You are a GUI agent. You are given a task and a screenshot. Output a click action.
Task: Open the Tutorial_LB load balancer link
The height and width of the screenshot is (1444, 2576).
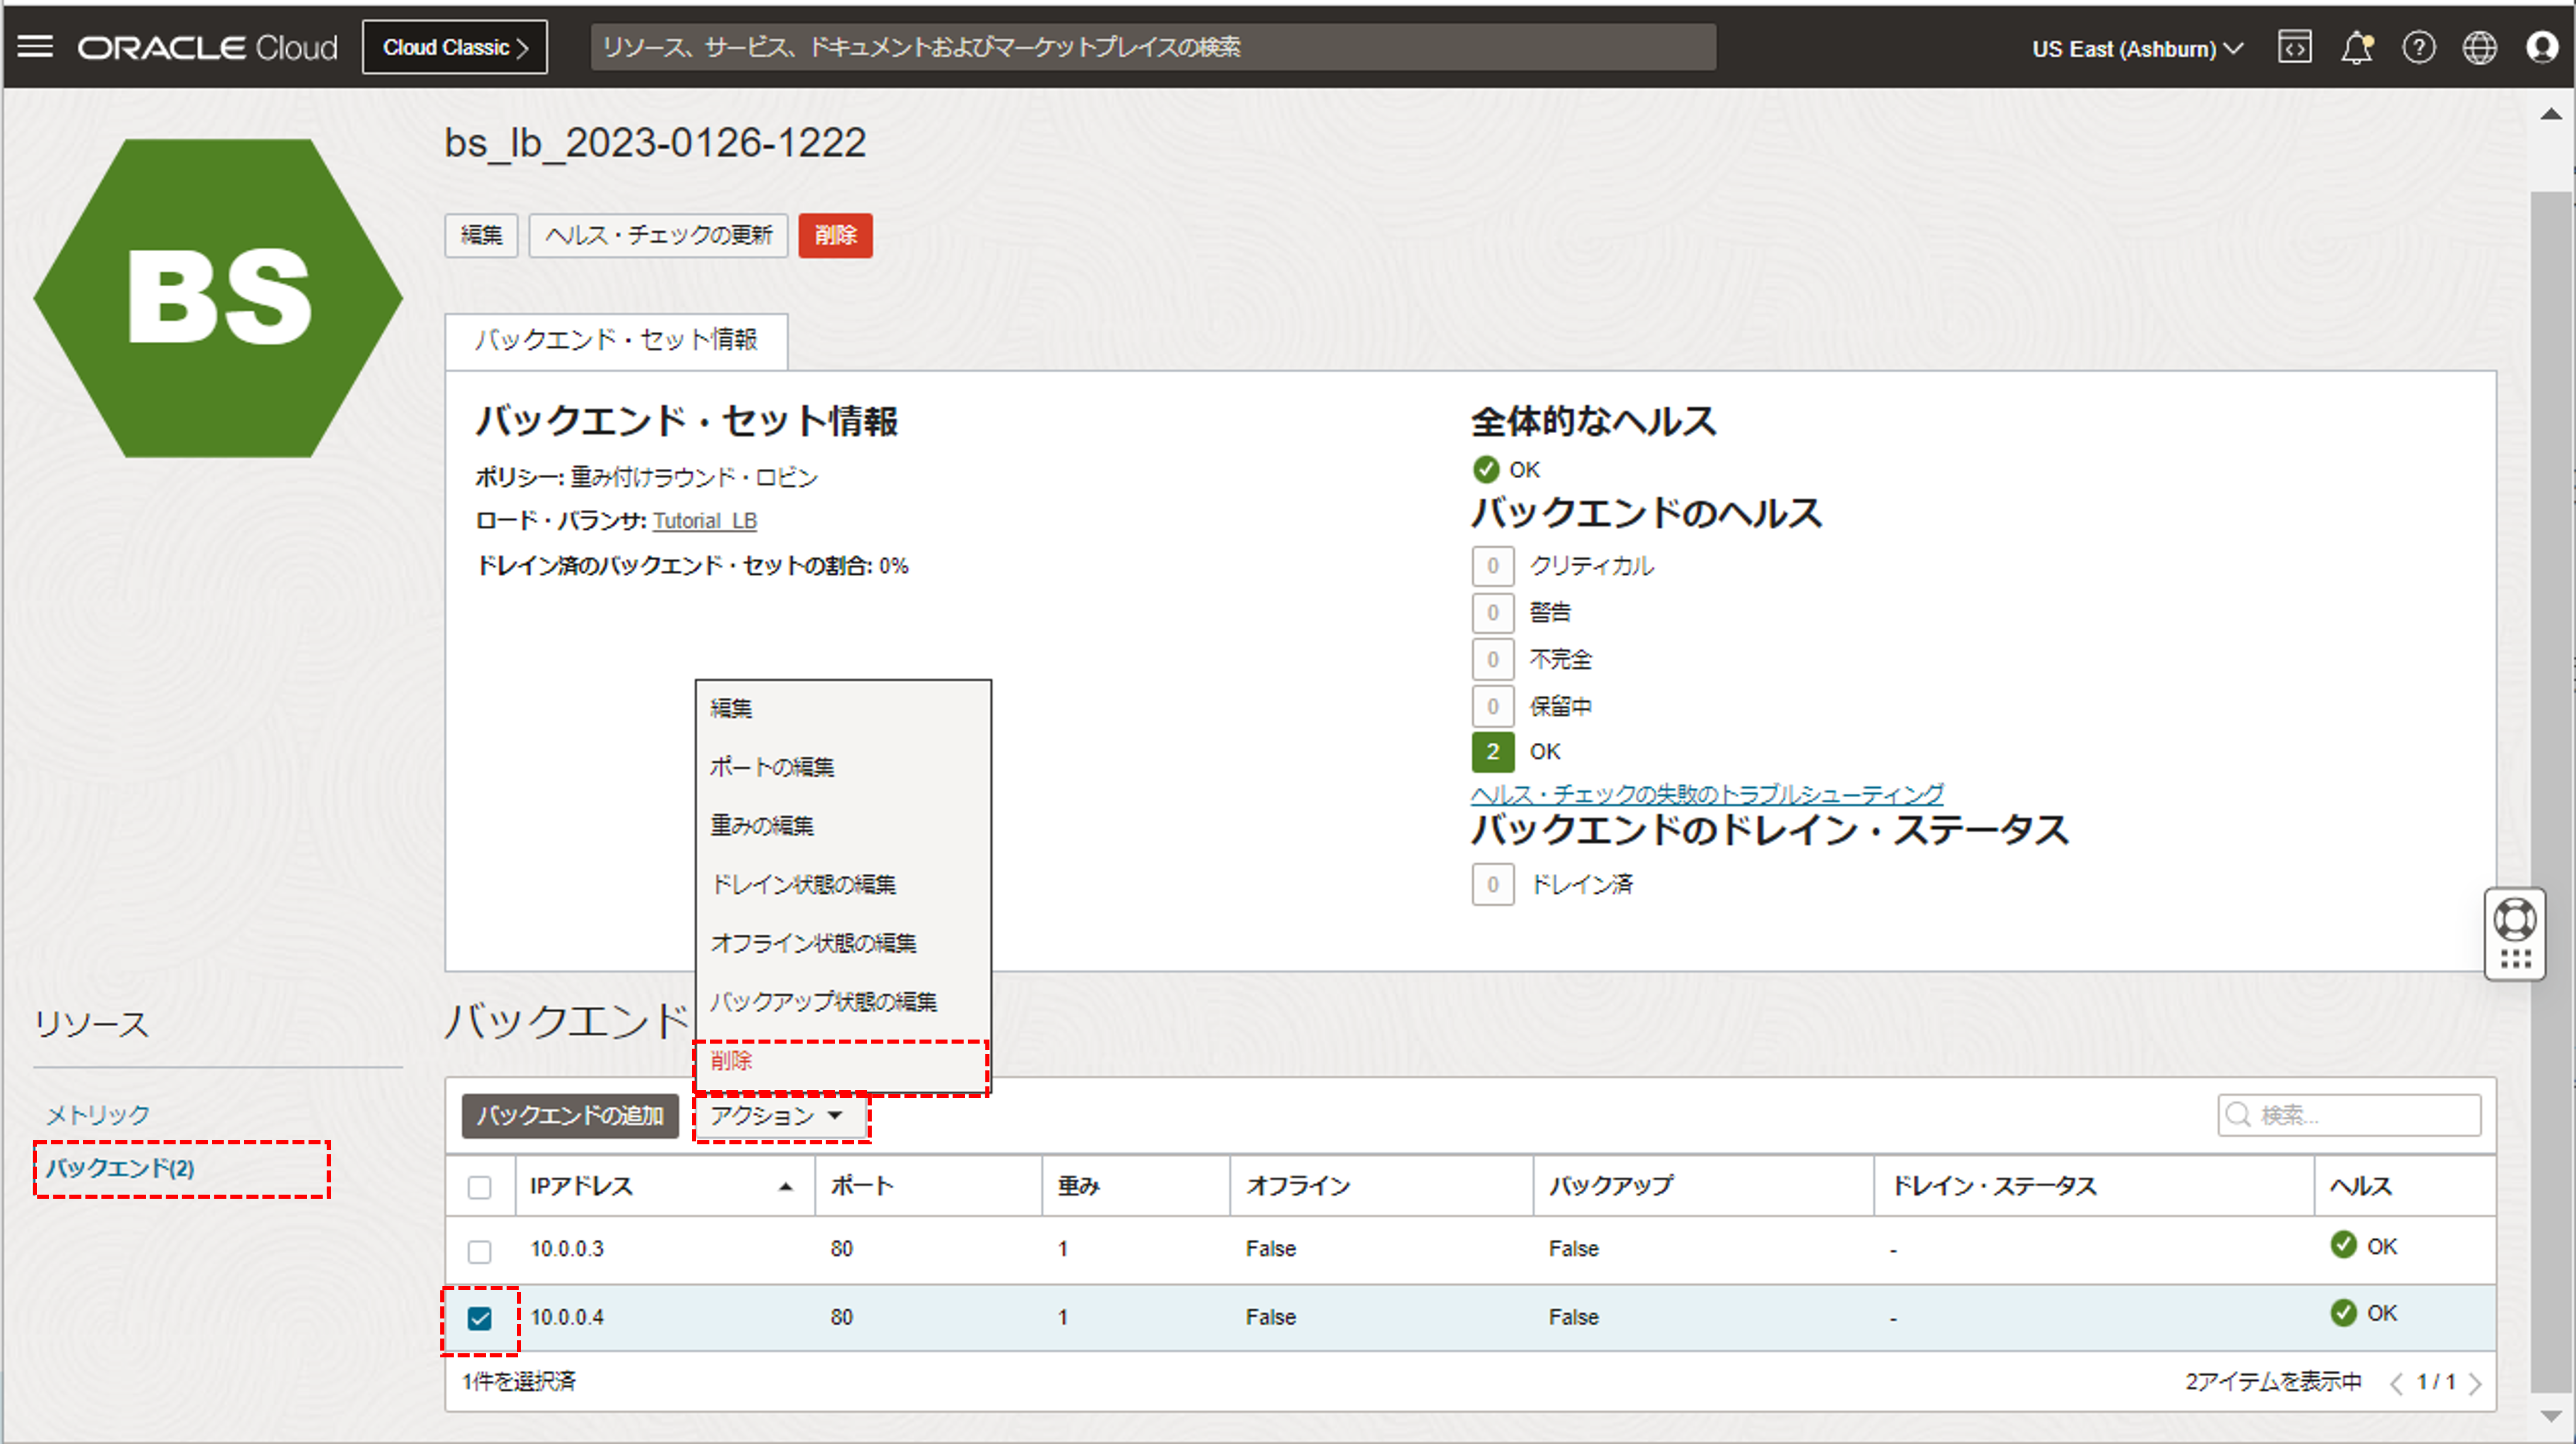(705, 521)
